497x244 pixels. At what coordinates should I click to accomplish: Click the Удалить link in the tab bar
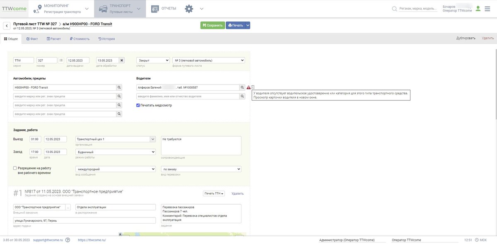coord(488,38)
